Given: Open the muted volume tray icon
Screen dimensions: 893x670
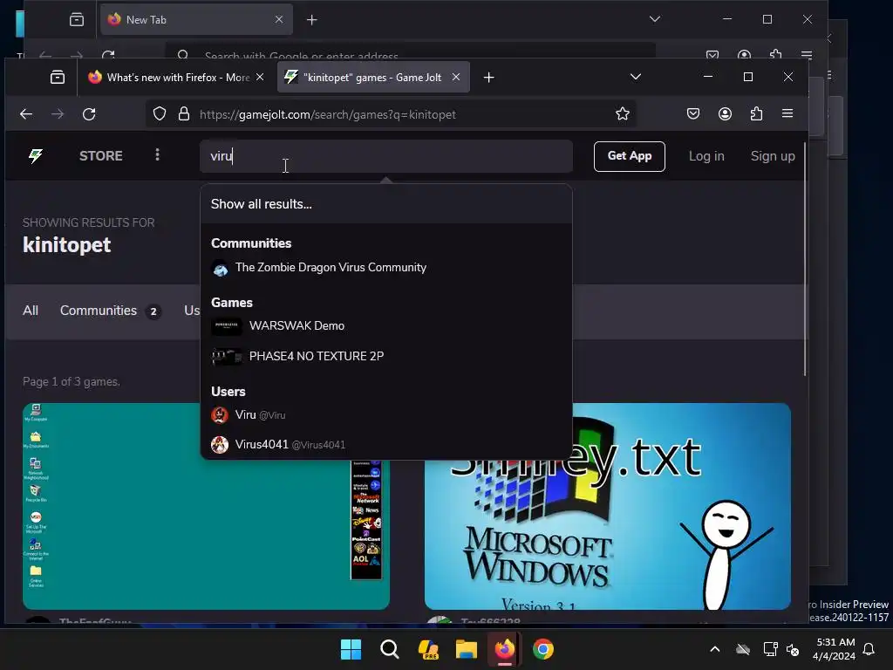Looking at the screenshot, I should [x=792, y=649].
